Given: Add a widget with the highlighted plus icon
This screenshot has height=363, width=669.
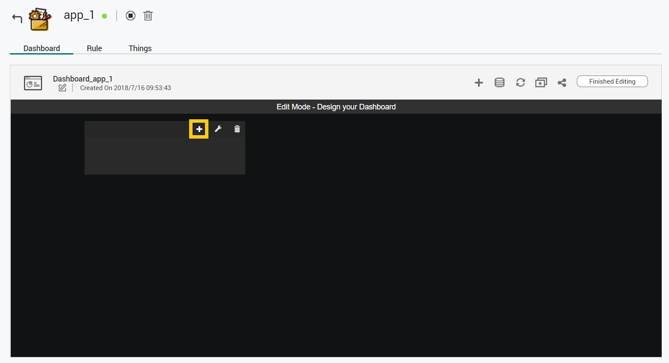Looking at the screenshot, I should click(199, 129).
